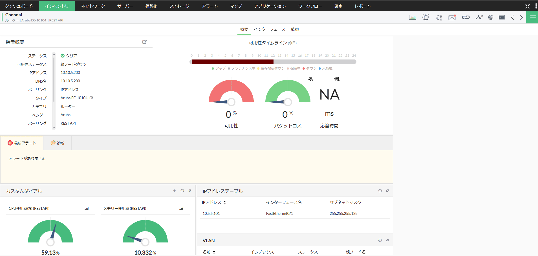Click the loop arrows icon
Screen dimensions: 538x256
pyautogui.click(x=466, y=17)
